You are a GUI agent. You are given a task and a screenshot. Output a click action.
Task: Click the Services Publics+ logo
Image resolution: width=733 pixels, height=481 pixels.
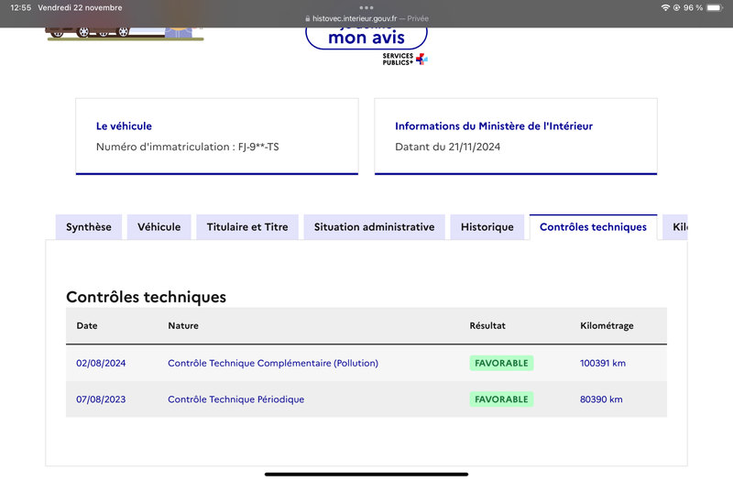(x=405, y=59)
